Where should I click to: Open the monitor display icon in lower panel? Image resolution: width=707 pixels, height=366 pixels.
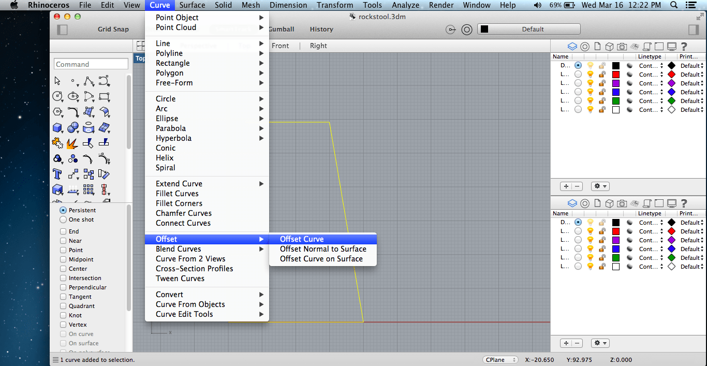pos(672,203)
